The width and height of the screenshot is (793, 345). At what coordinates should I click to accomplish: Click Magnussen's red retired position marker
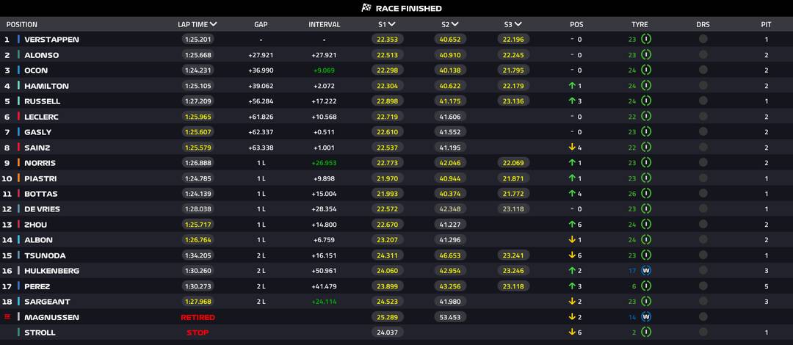click(x=7, y=316)
